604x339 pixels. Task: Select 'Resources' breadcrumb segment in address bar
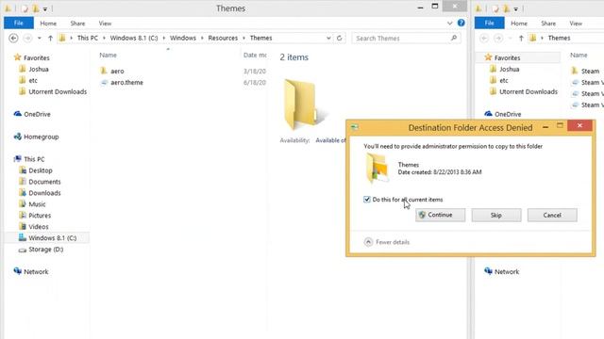pos(223,38)
